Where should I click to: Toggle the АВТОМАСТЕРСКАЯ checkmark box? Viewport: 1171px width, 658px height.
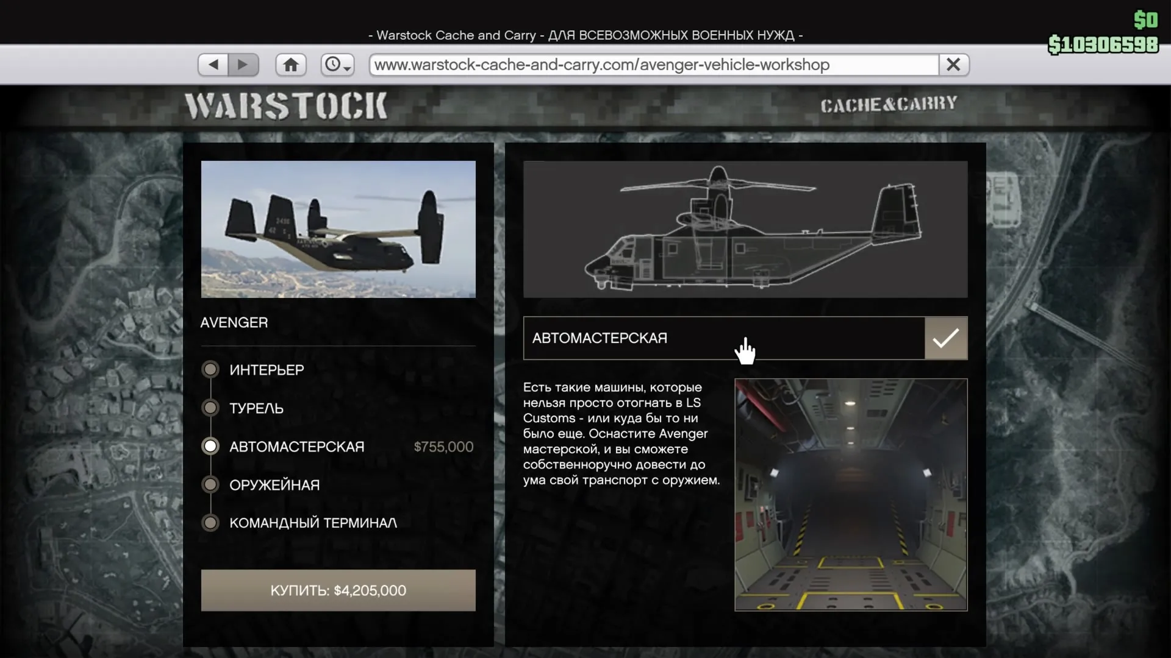[945, 338]
